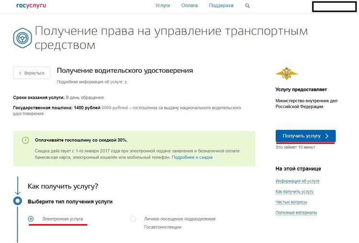Jump to Как получить услугу section

pyautogui.click(x=294, y=191)
